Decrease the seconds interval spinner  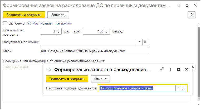click(107, 33)
